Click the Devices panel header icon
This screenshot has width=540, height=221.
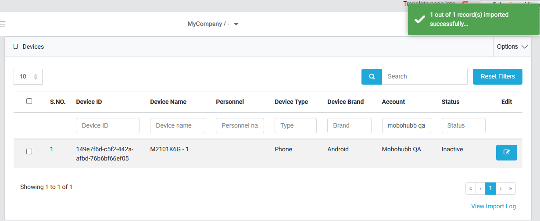(x=16, y=46)
